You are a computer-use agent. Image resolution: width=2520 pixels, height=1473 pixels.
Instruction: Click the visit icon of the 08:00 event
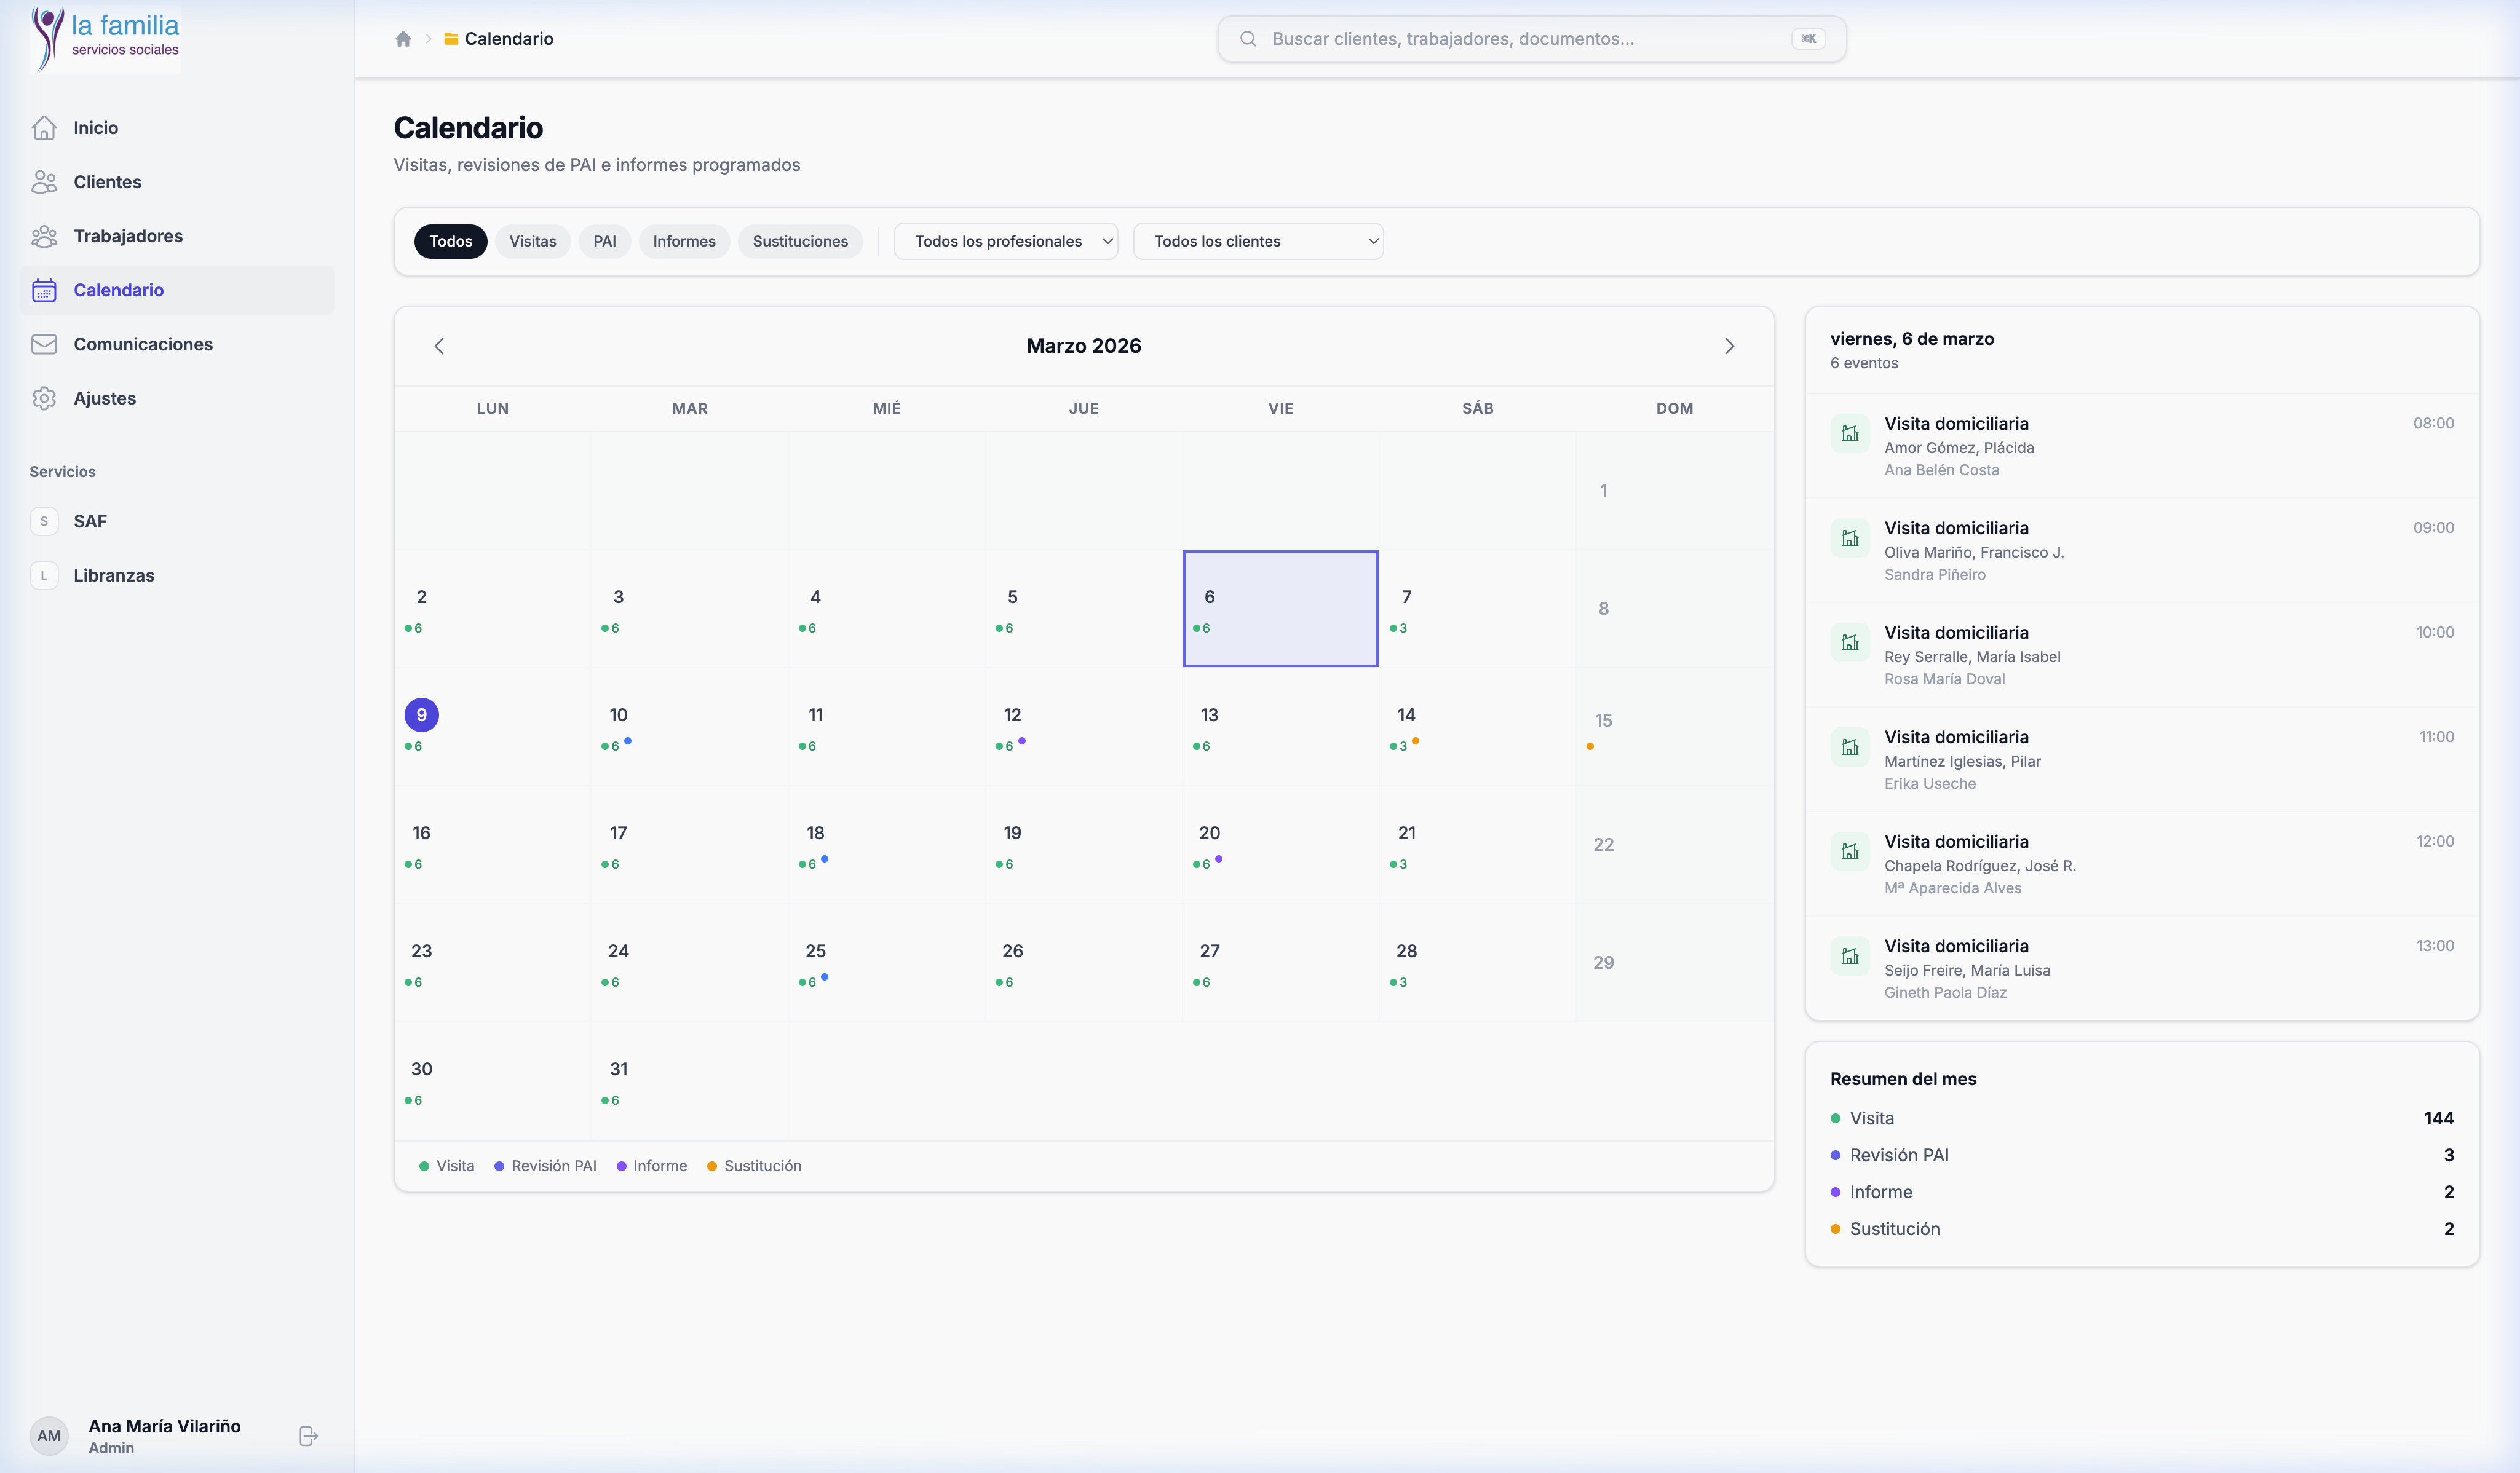click(1850, 434)
